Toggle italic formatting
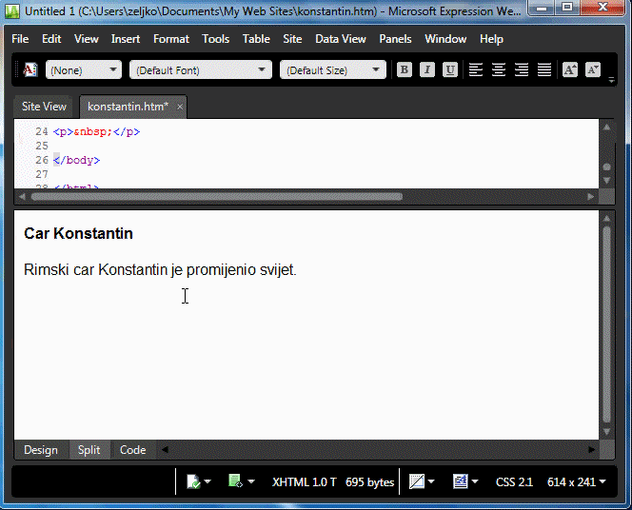Image resolution: width=632 pixels, height=510 pixels. pos(427,69)
